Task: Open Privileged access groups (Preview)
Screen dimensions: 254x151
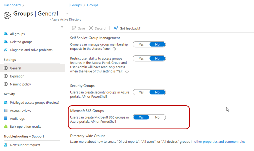Action: [34, 102]
